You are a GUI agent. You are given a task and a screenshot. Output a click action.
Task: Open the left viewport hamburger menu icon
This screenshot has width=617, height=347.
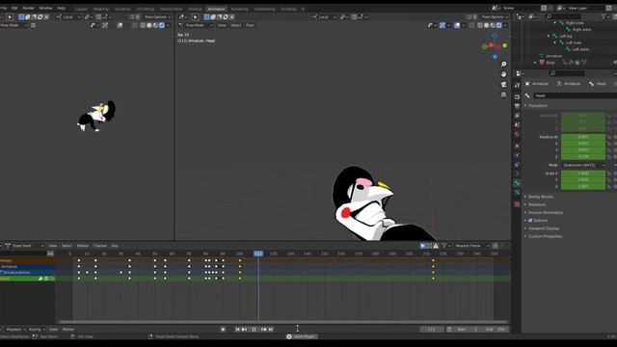[x=33, y=25]
